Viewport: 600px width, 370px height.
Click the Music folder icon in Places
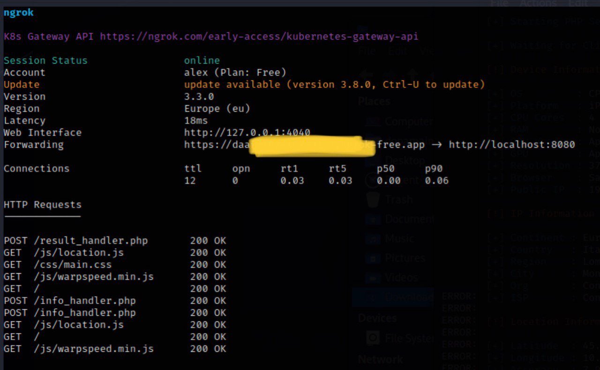373,239
